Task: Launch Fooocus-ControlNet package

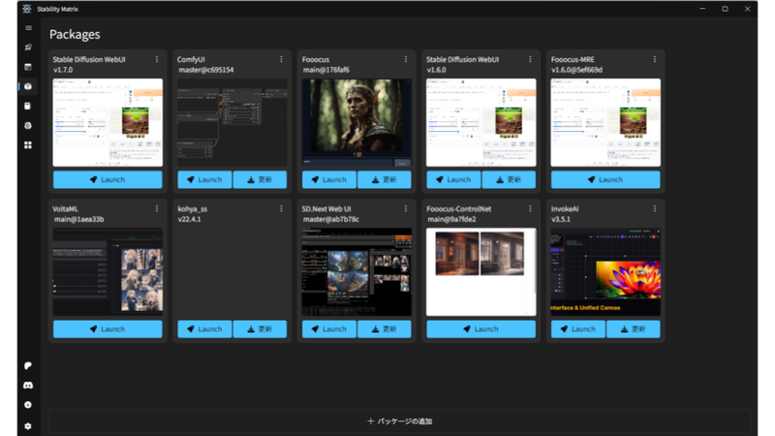Action: pos(480,328)
